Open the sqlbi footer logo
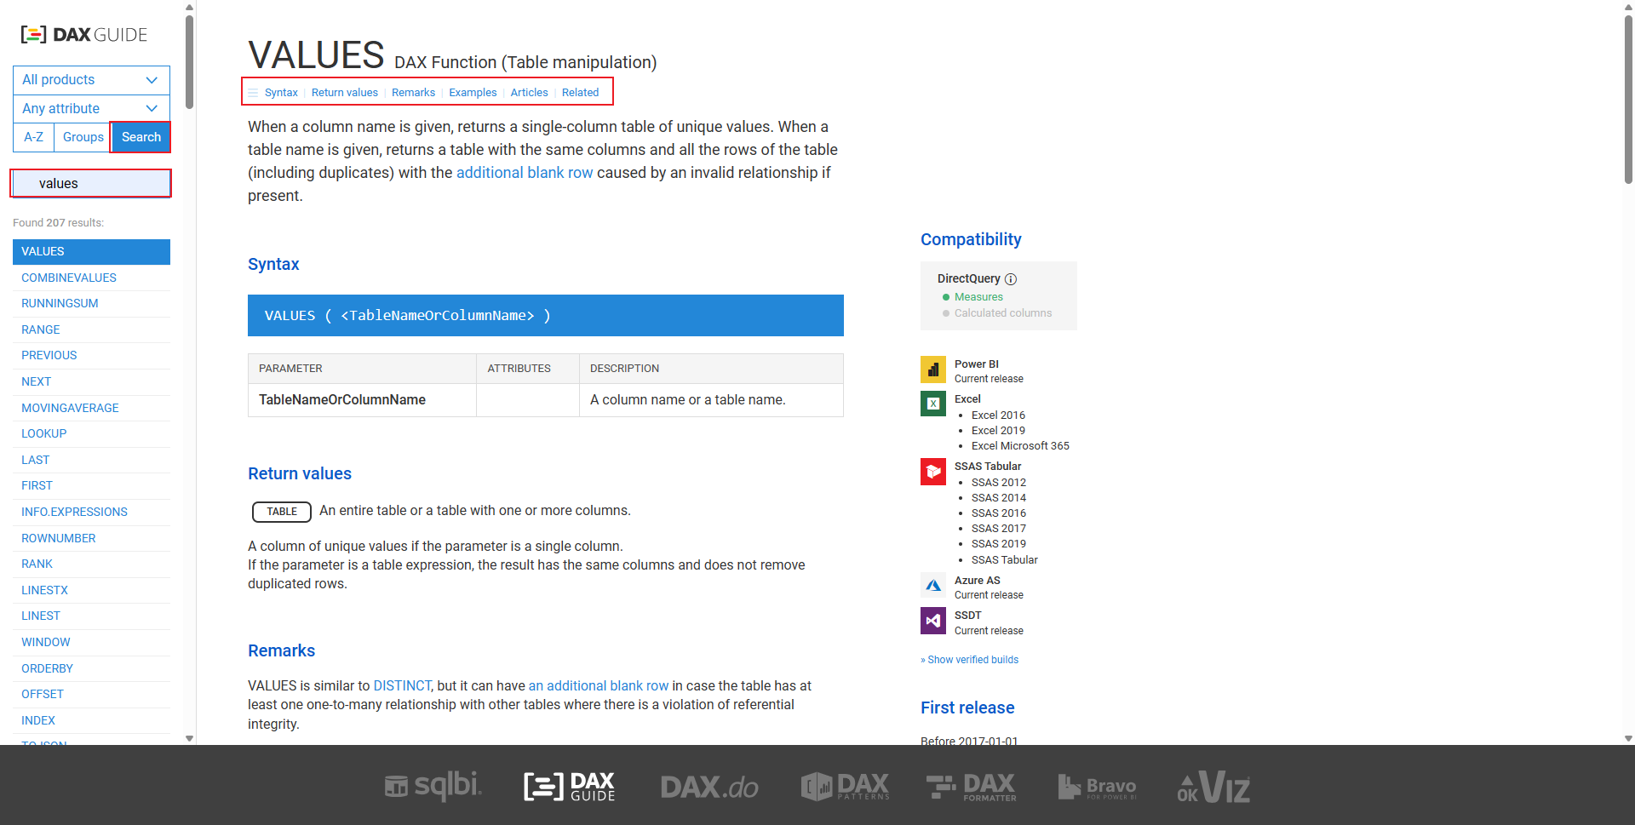1635x825 pixels. click(433, 786)
